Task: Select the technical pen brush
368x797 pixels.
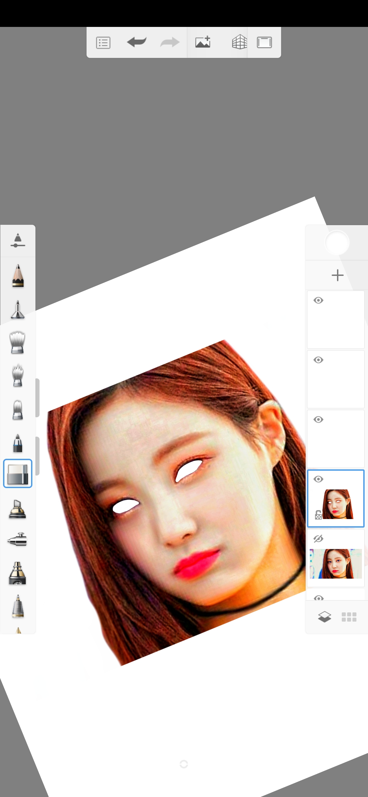Action: coord(18,606)
